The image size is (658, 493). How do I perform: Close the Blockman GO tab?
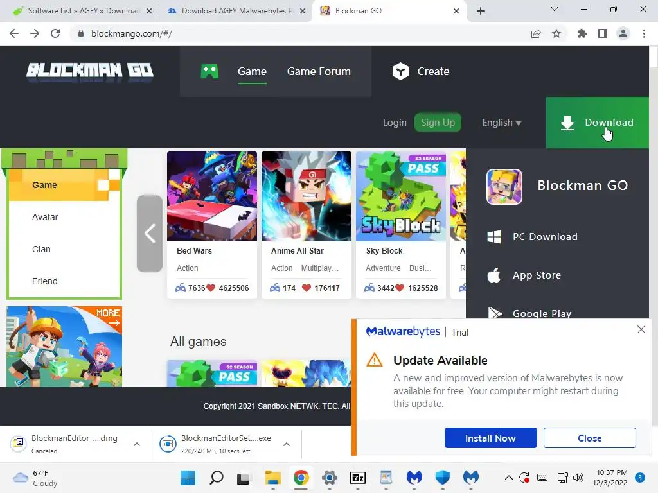456,11
